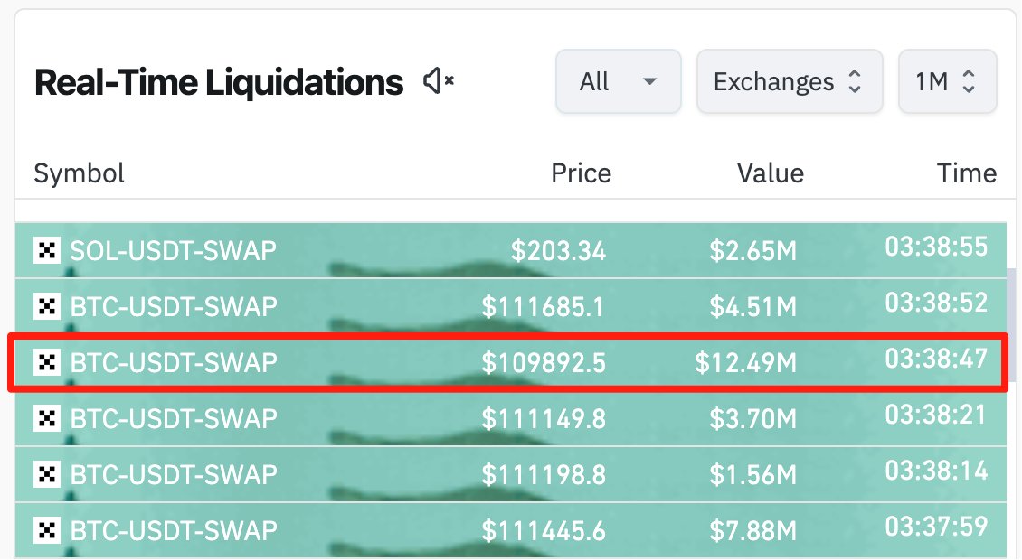Click the caret arrow in All dropdown
The height and width of the screenshot is (560, 1022).
649,81
